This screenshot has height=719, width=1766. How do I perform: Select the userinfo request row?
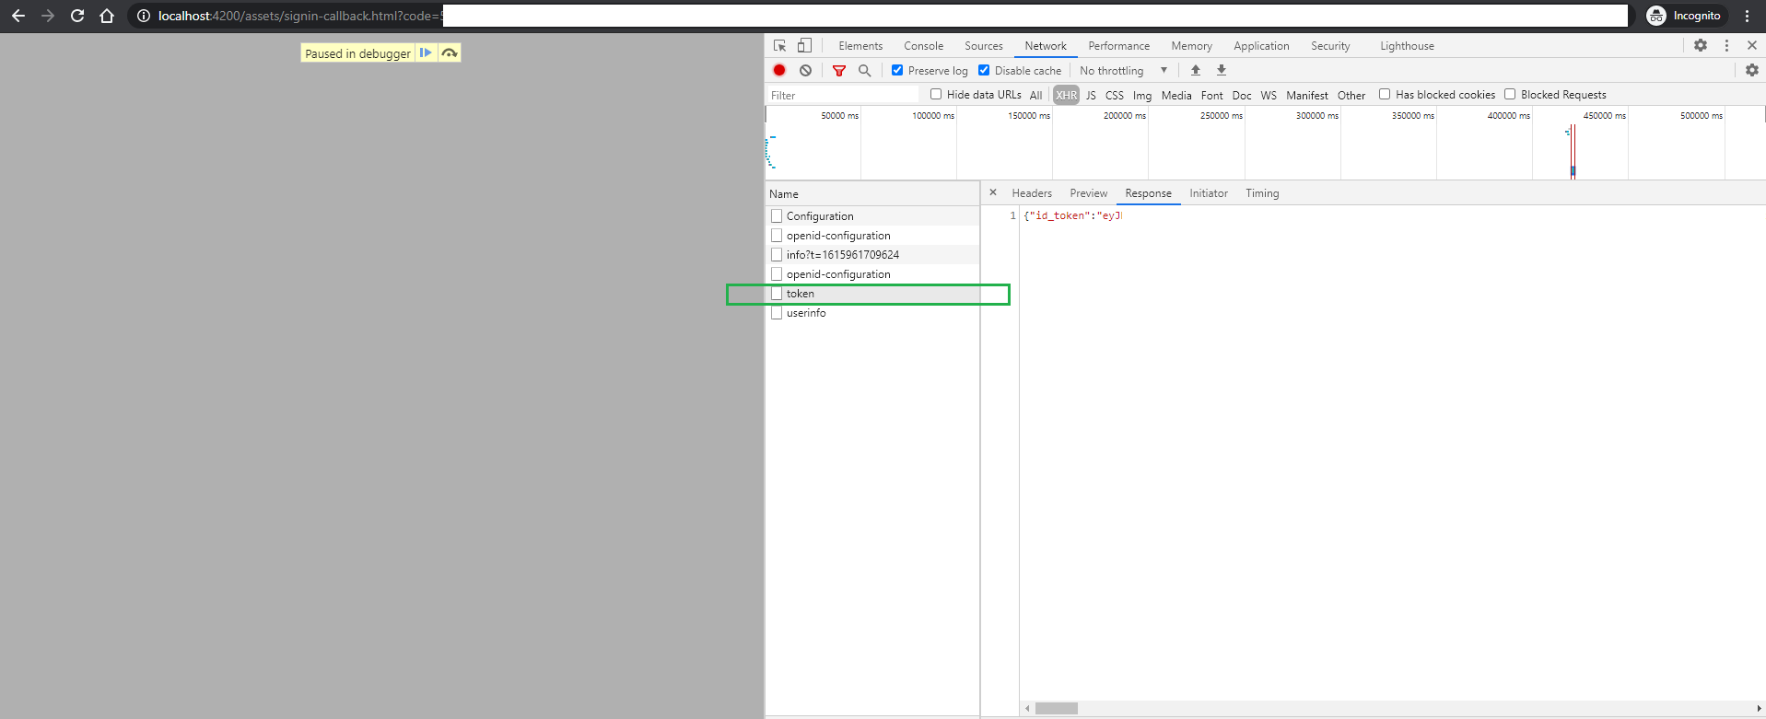click(872, 313)
